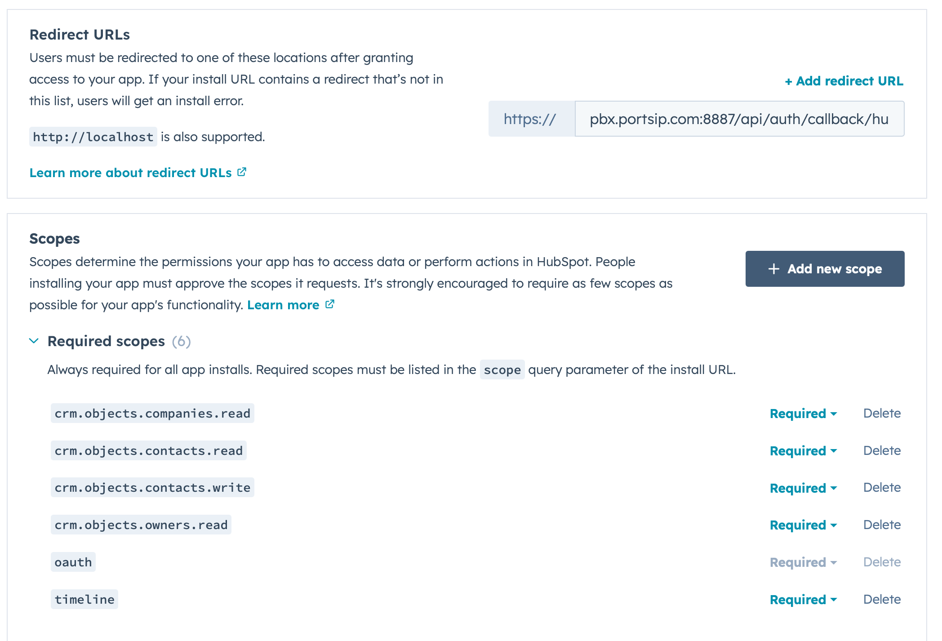
Task: Open Required dropdown for crm.objects.contacts.read
Action: 803,451
